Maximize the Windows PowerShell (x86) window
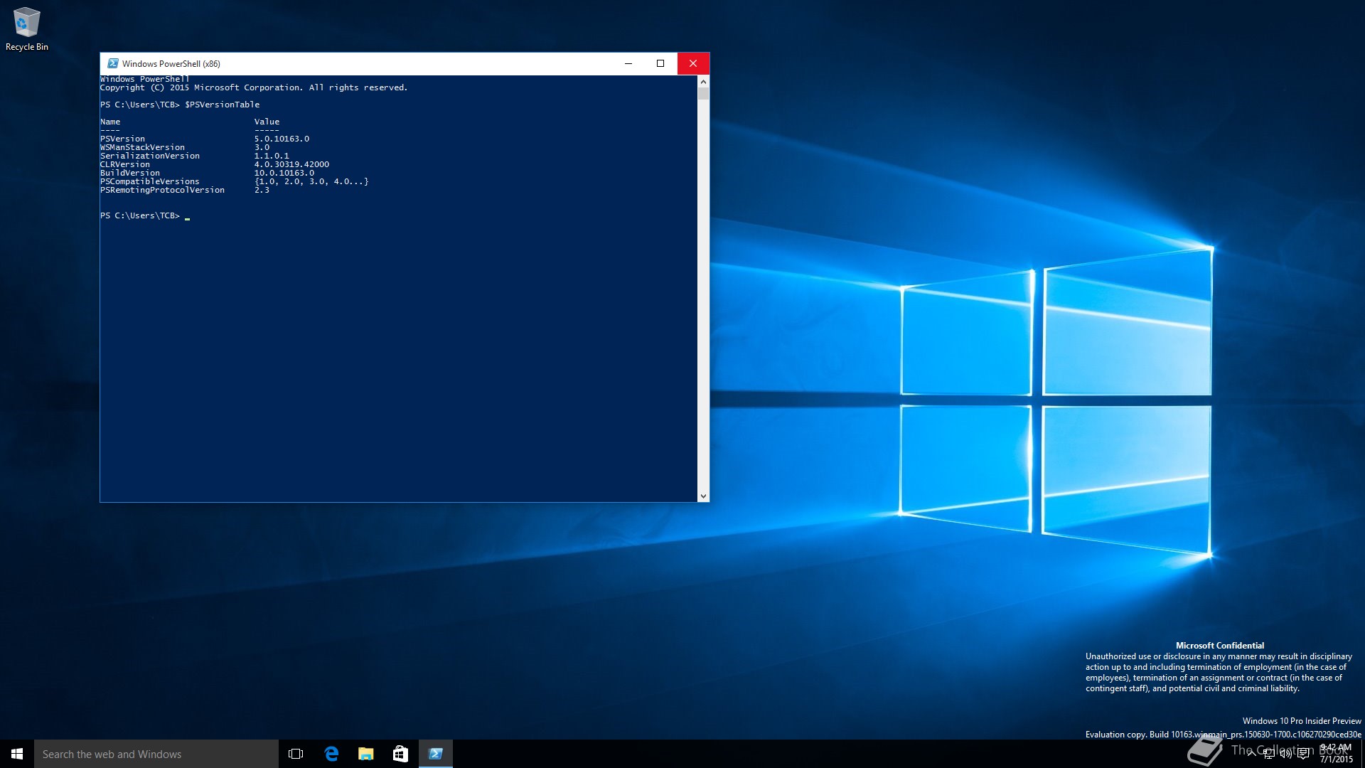Screen dimensions: 1365x768 click(x=660, y=63)
